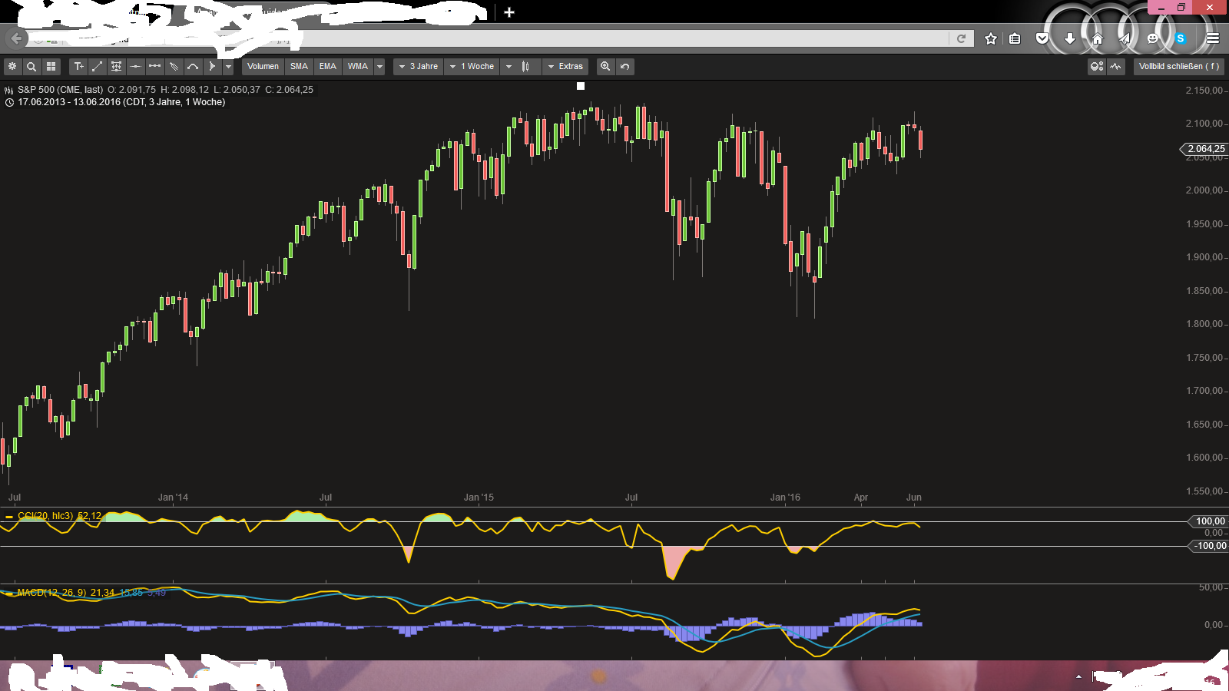
Task: Open a new browser tab
Action: (x=509, y=12)
